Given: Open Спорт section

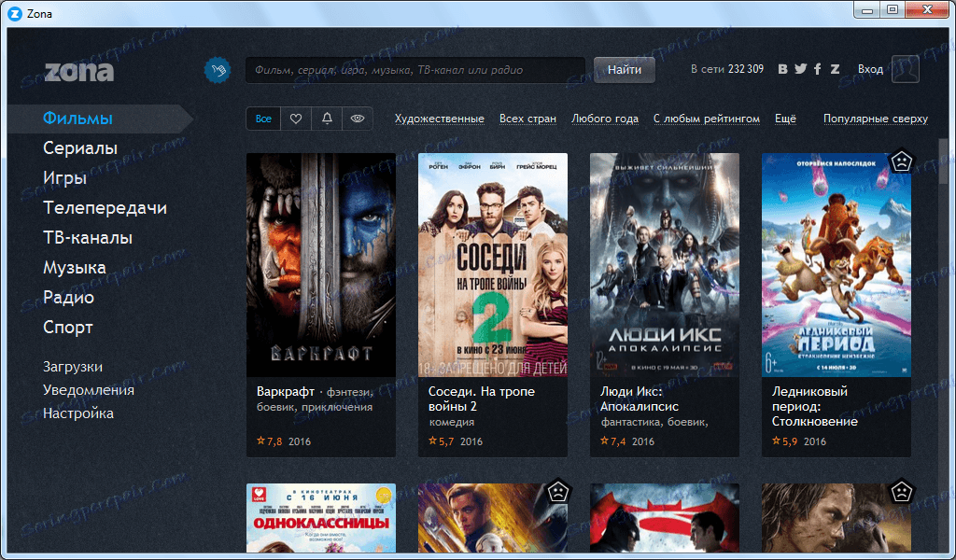Looking at the screenshot, I should click(68, 328).
